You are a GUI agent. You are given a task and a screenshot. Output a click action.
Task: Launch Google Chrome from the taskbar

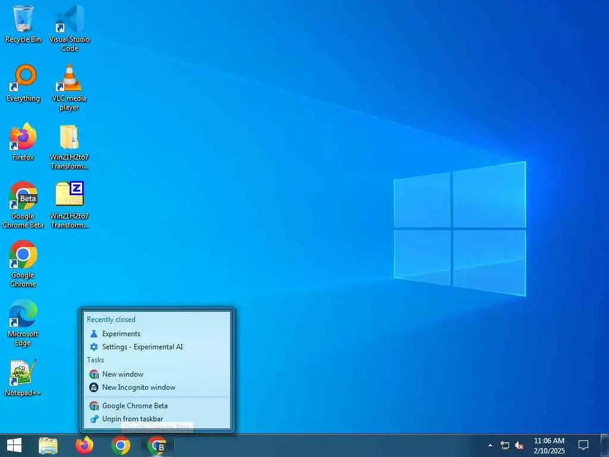120,445
